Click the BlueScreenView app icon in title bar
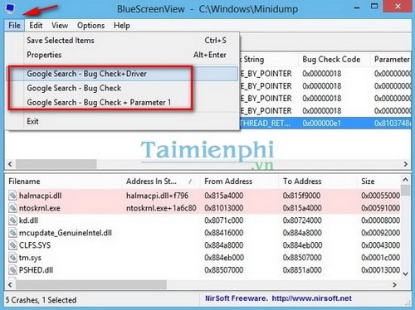 tap(10, 8)
